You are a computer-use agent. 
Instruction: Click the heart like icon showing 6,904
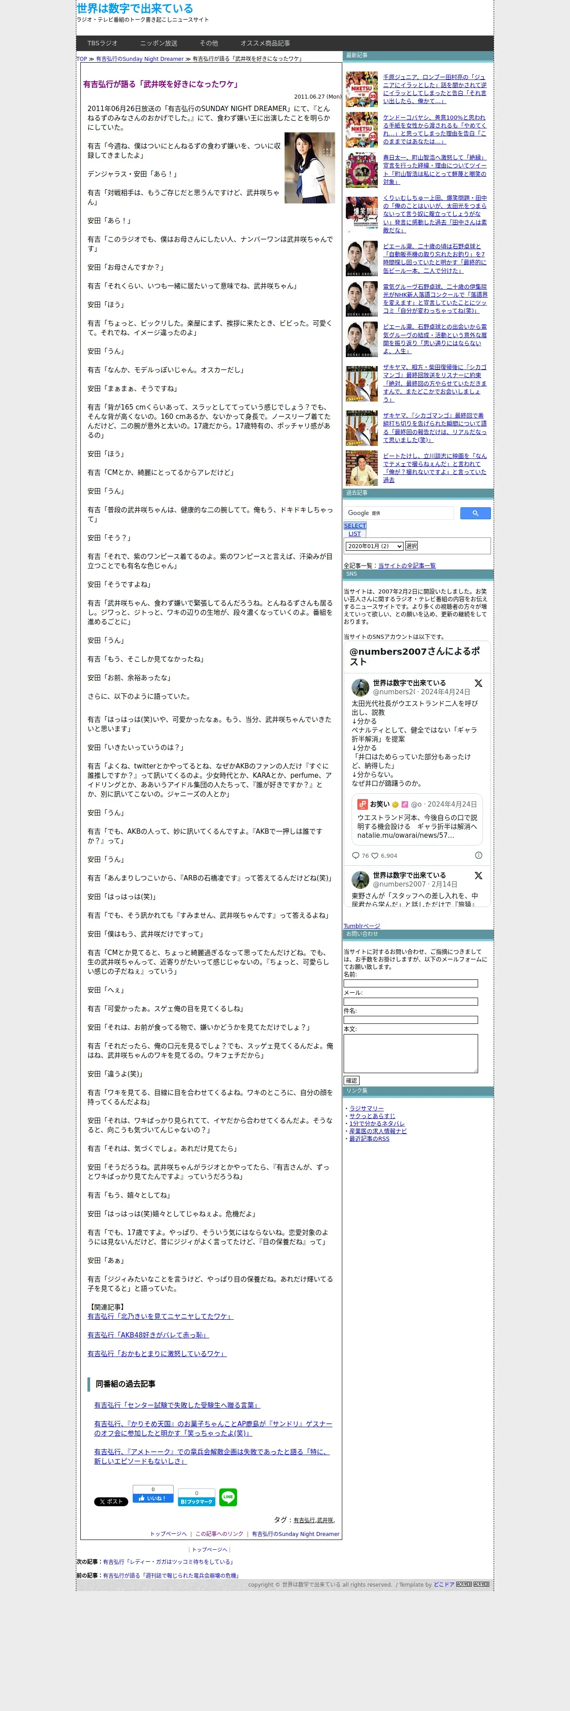pyautogui.click(x=375, y=855)
